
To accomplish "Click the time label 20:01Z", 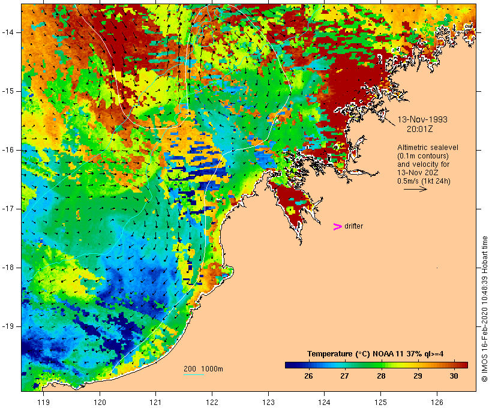I will (420, 129).
